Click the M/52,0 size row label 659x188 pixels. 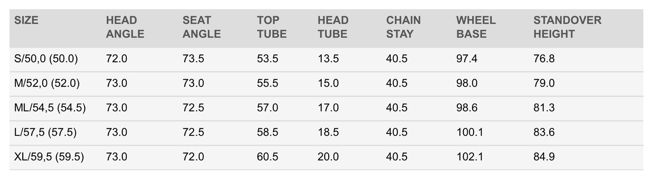(47, 83)
